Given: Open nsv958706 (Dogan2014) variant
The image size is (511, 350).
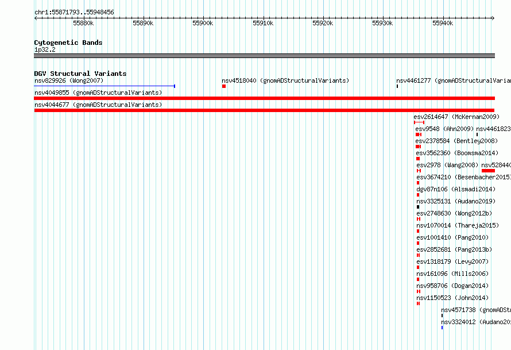Looking at the screenshot, I should 452,286.
